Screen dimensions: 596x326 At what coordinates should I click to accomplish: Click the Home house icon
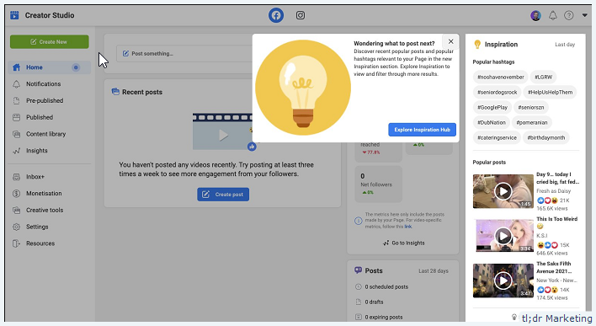16,67
